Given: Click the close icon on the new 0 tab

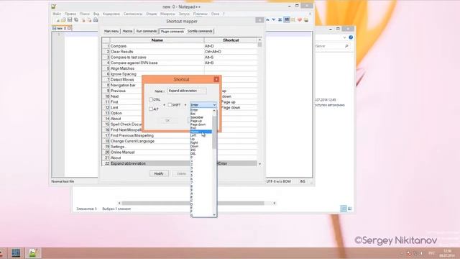Looking at the screenshot, I should tap(69, 28).
